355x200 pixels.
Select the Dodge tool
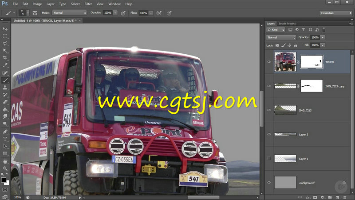click(x=5, y=124)
